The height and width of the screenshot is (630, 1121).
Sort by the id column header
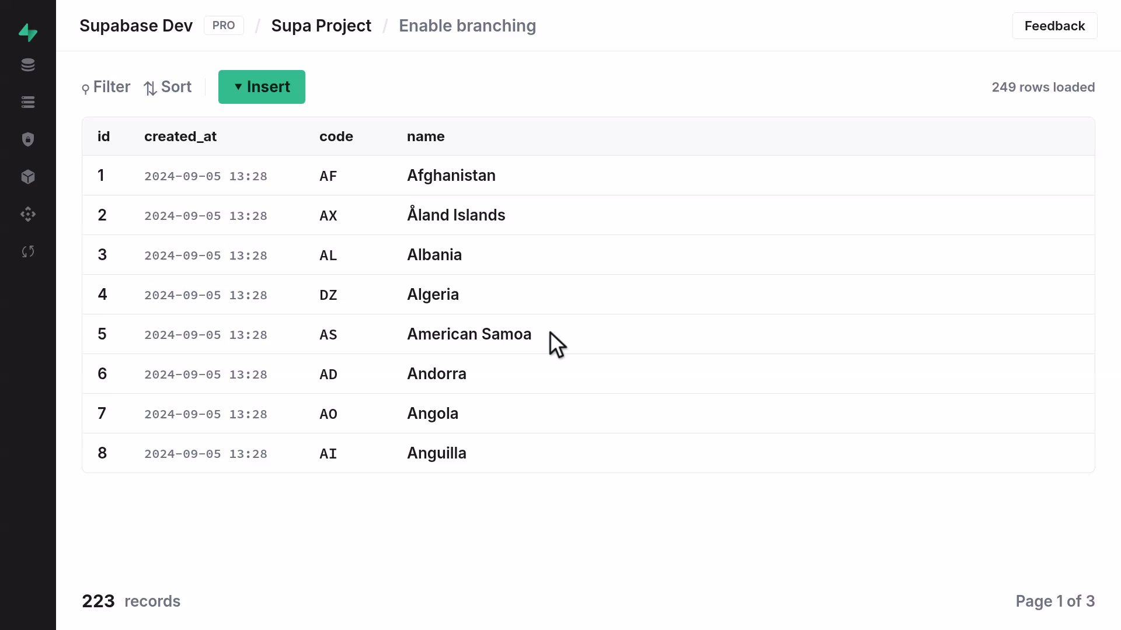pyautogui.click(x=104, y=136)
